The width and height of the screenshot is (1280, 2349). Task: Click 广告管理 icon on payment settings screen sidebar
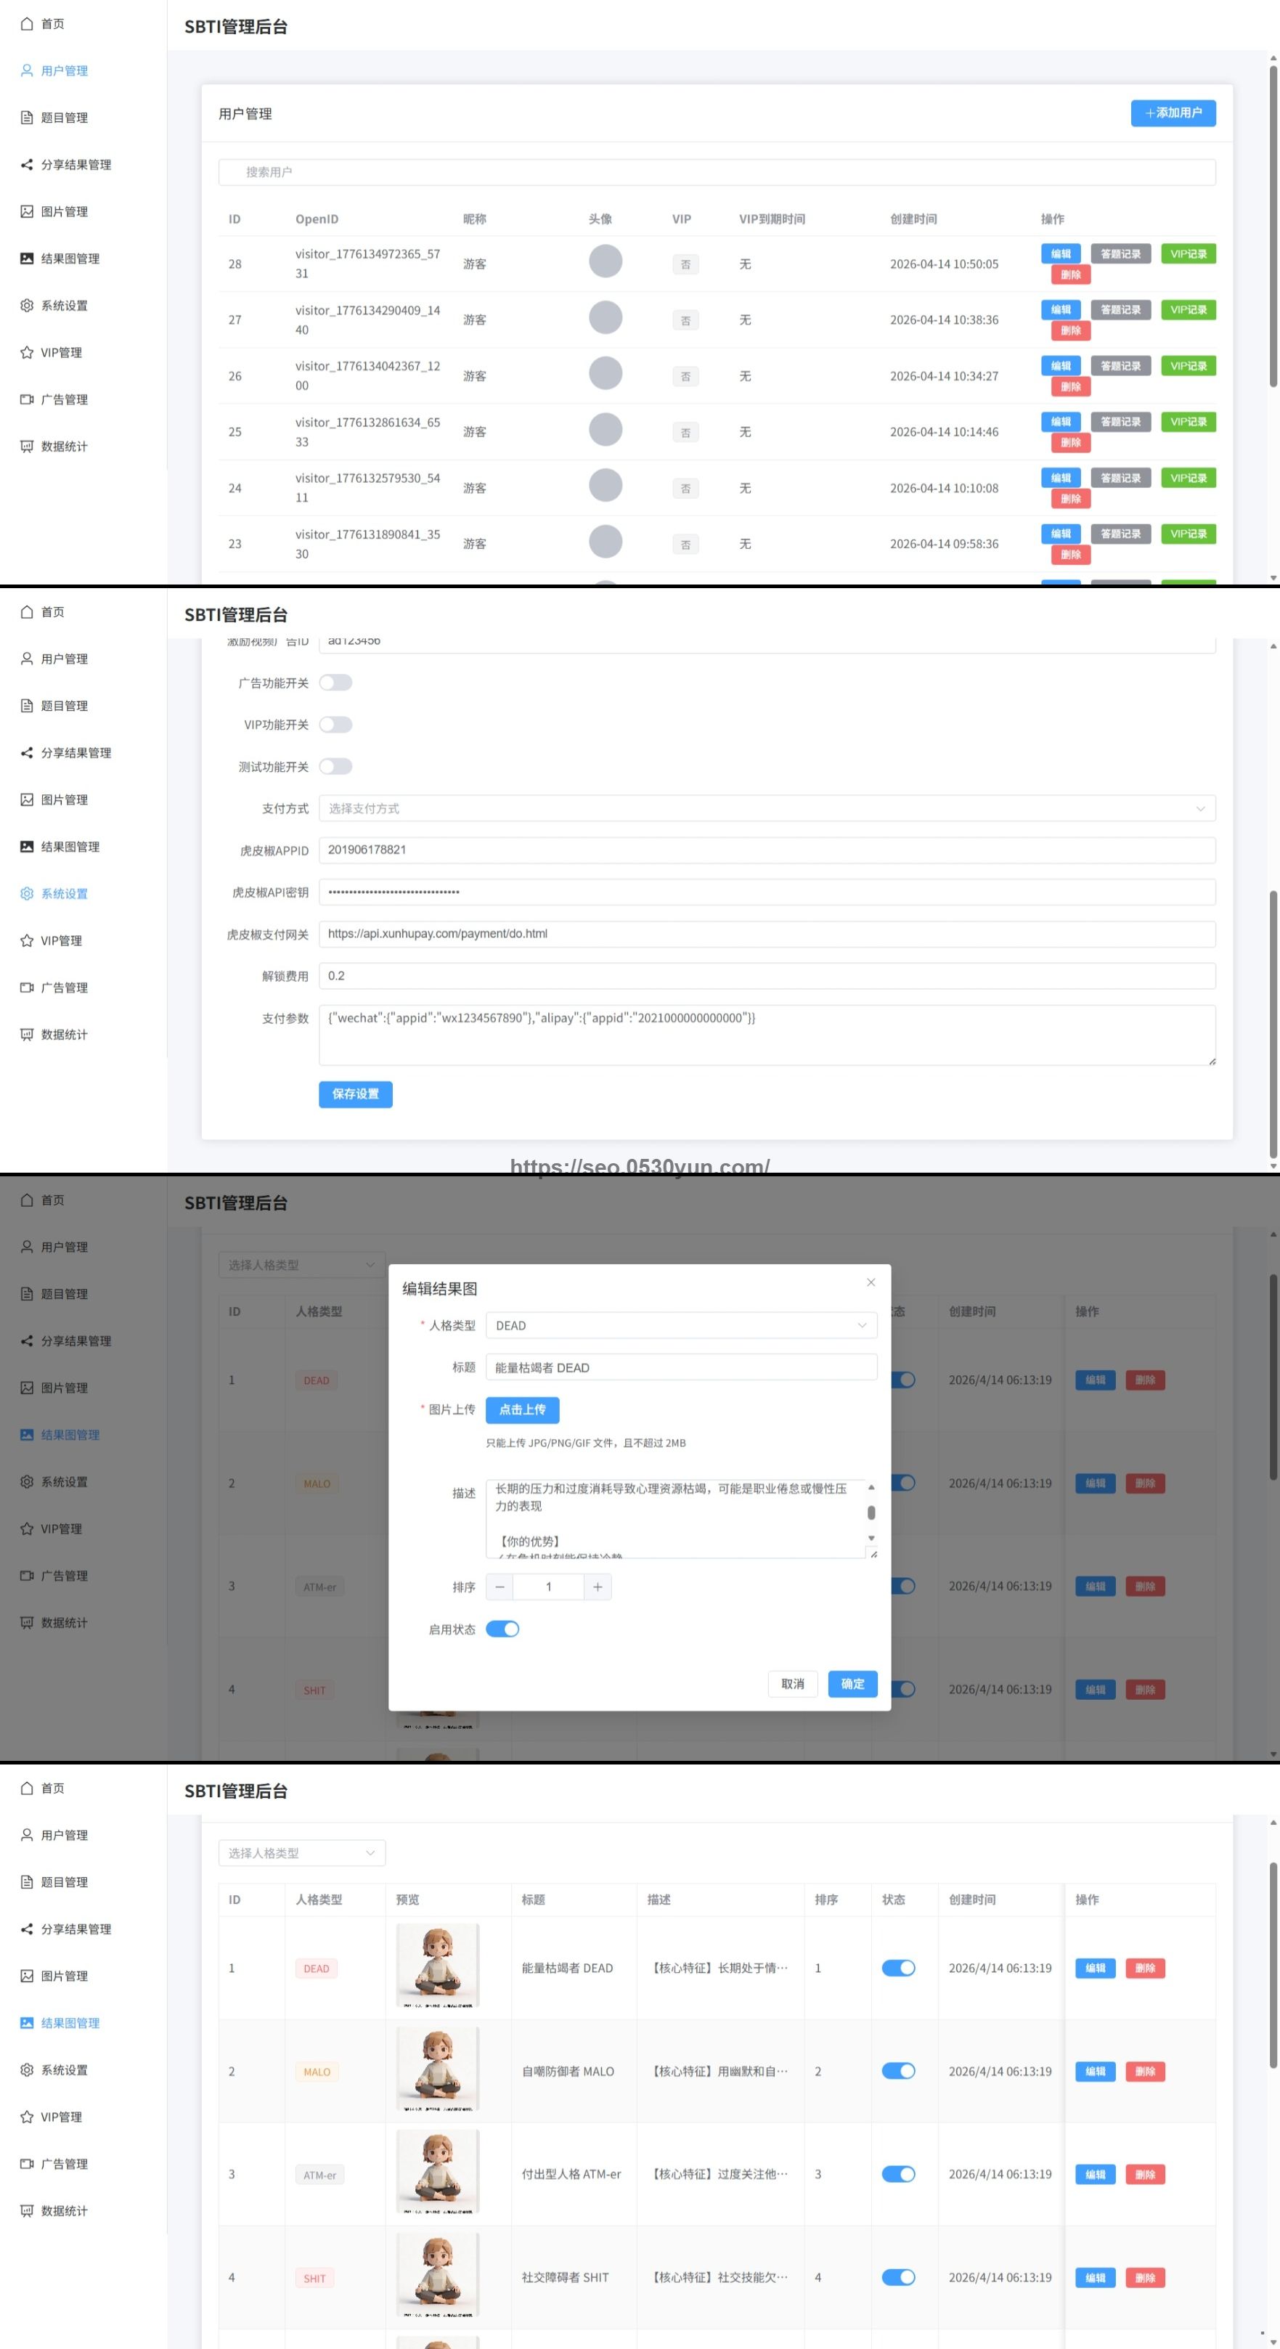28,988
